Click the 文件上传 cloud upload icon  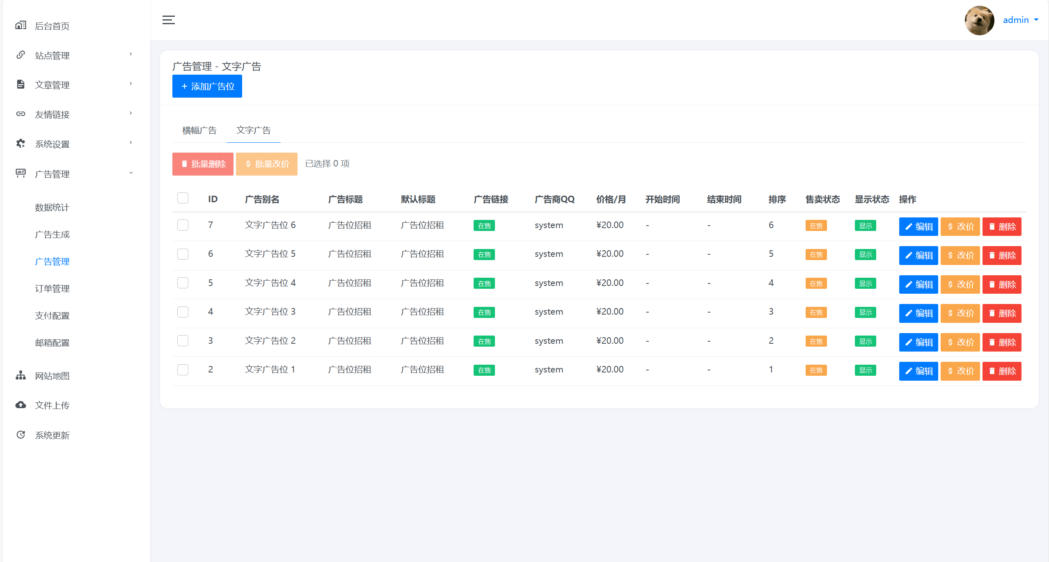point(21,405)
